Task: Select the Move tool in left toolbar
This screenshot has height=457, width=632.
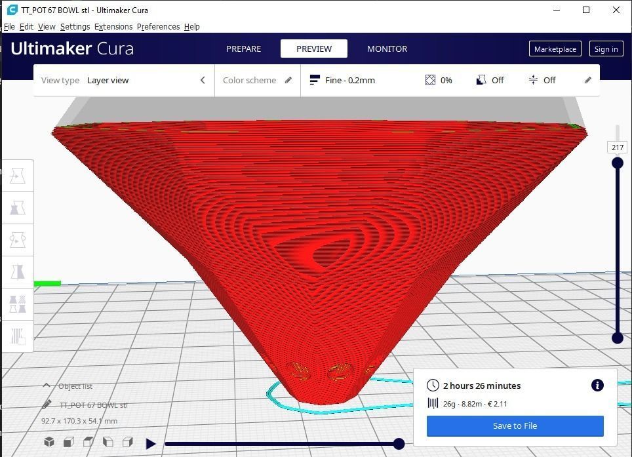Action: point(17,176)
